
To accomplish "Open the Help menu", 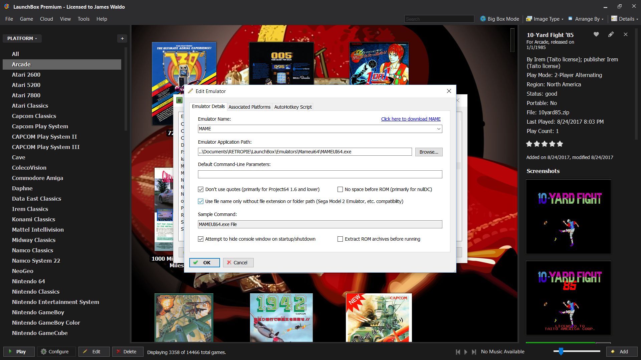I will [x=102, y=19].
